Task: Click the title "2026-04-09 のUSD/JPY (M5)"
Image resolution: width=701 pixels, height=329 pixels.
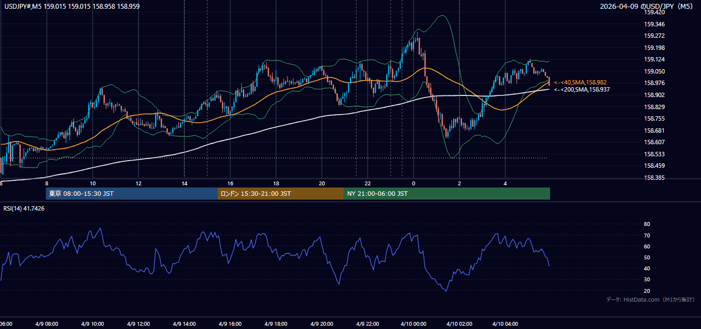Action: (647, 6)
